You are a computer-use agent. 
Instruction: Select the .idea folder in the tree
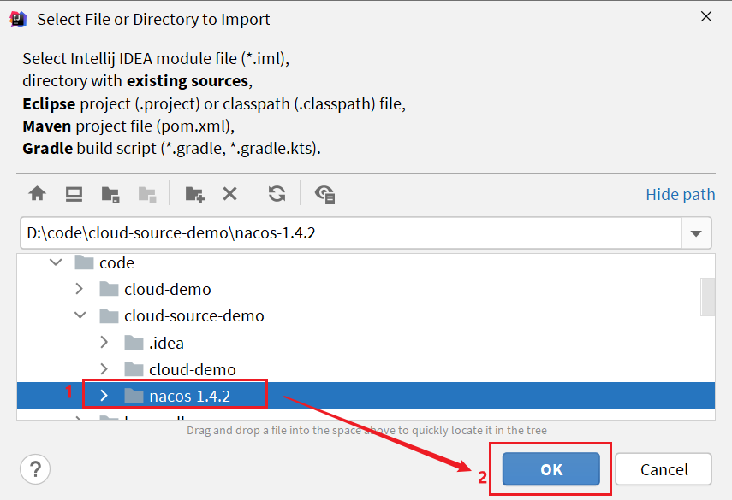(166, 343)
